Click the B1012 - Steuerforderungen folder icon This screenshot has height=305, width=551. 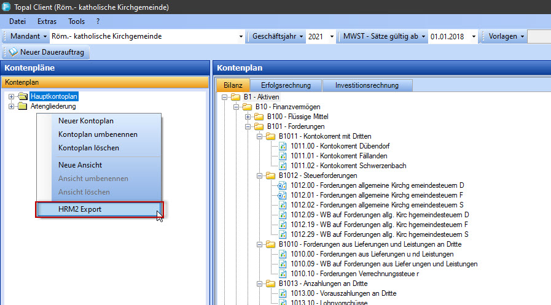coord(271,176)
